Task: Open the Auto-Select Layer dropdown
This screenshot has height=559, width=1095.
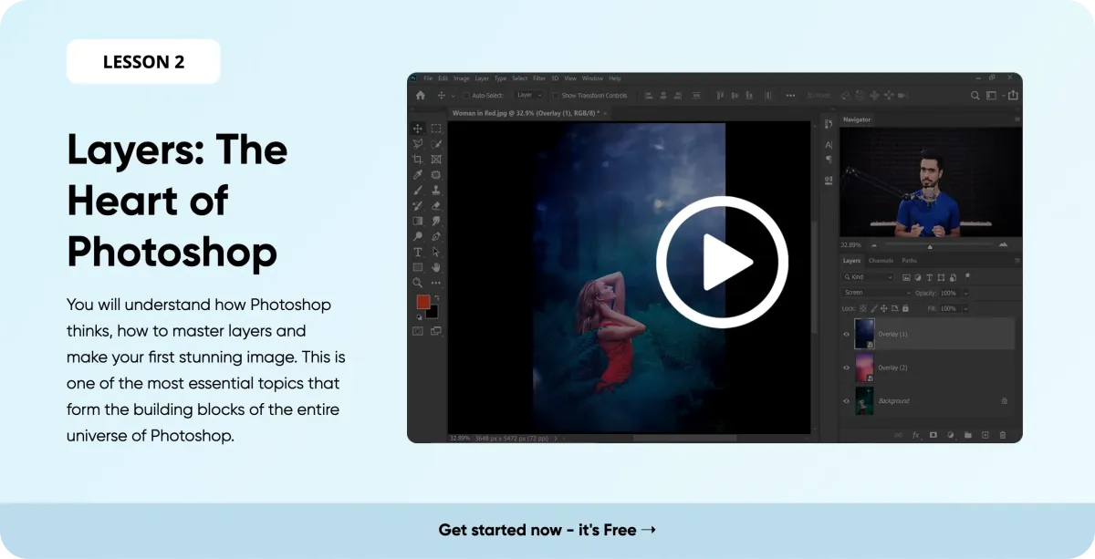Action: click(x=529, y=95)
